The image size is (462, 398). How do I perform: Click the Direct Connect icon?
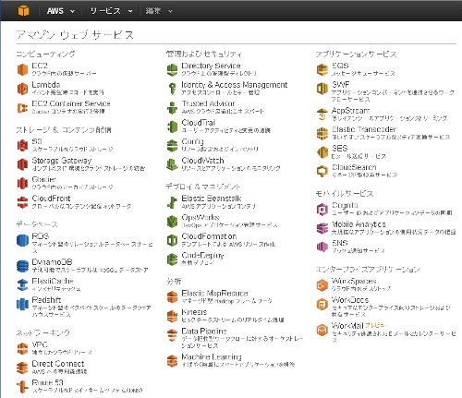click(22, 368)
